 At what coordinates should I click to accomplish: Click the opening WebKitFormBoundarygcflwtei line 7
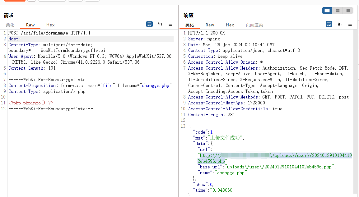[48, 80]
